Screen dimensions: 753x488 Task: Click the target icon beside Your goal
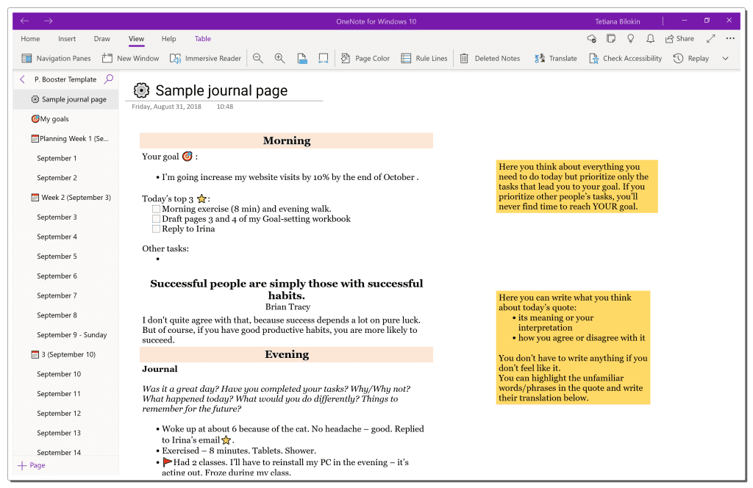point(188,157)
